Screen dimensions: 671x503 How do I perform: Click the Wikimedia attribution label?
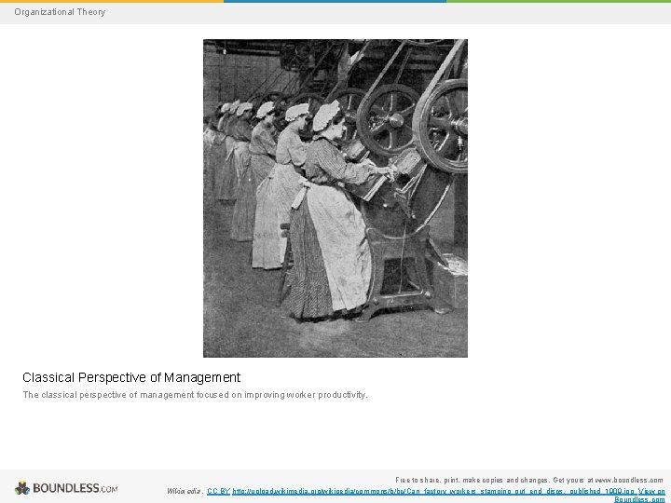(x=185, y=491)
